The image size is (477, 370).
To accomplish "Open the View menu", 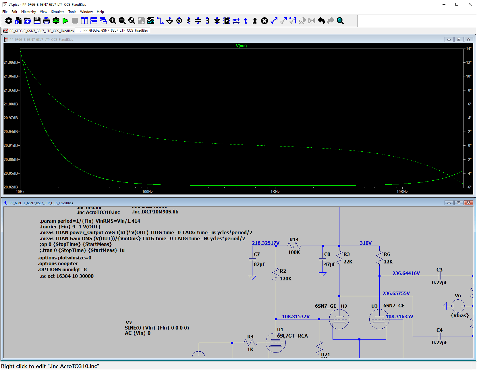I will pos(43,12).
